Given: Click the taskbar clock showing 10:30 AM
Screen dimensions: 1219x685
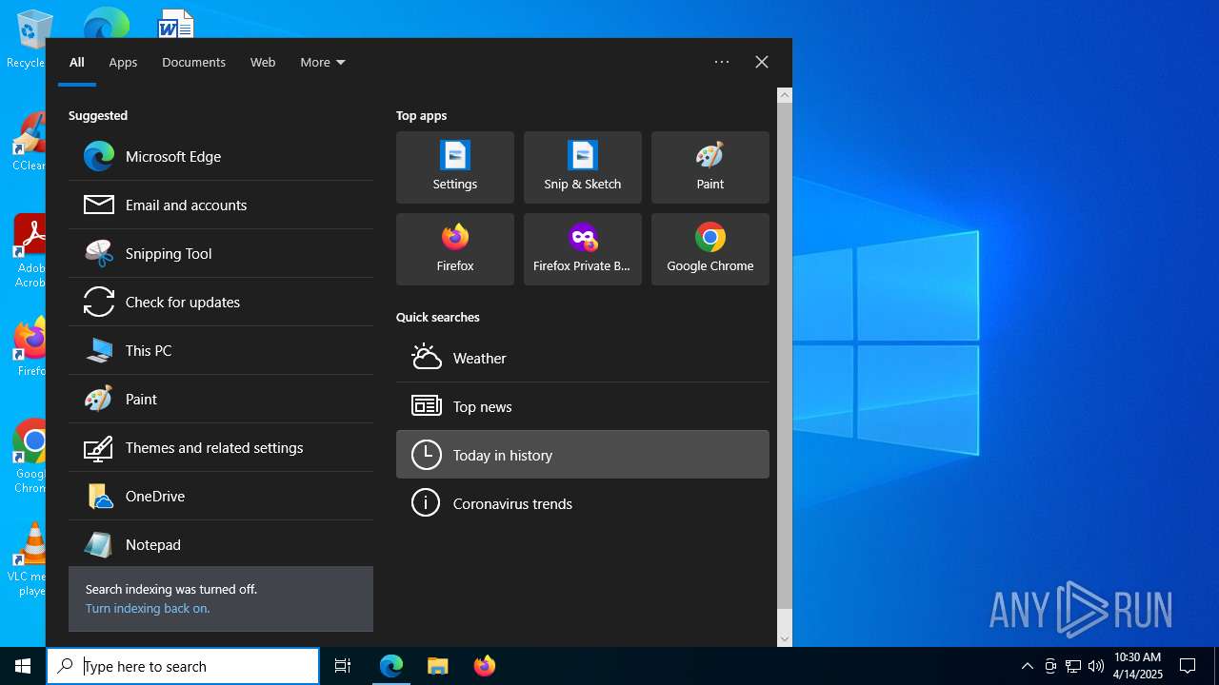Looking at the screenshot, I should pyautogui.click(x=1137, y=666).
